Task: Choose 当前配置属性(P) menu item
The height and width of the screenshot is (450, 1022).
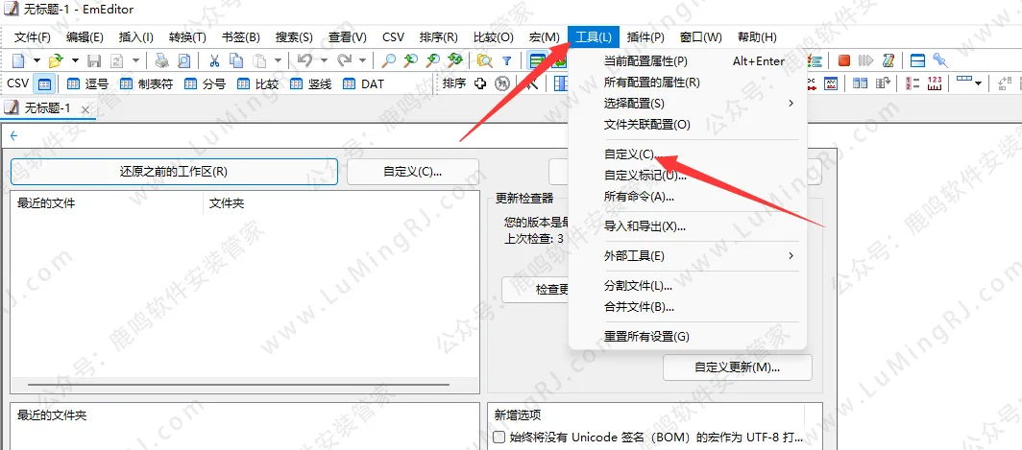Action: (x=688, y=61)
